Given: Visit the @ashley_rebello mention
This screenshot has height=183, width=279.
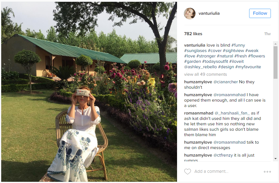Looking at the screenshot, I should click(x=200, y=67).
